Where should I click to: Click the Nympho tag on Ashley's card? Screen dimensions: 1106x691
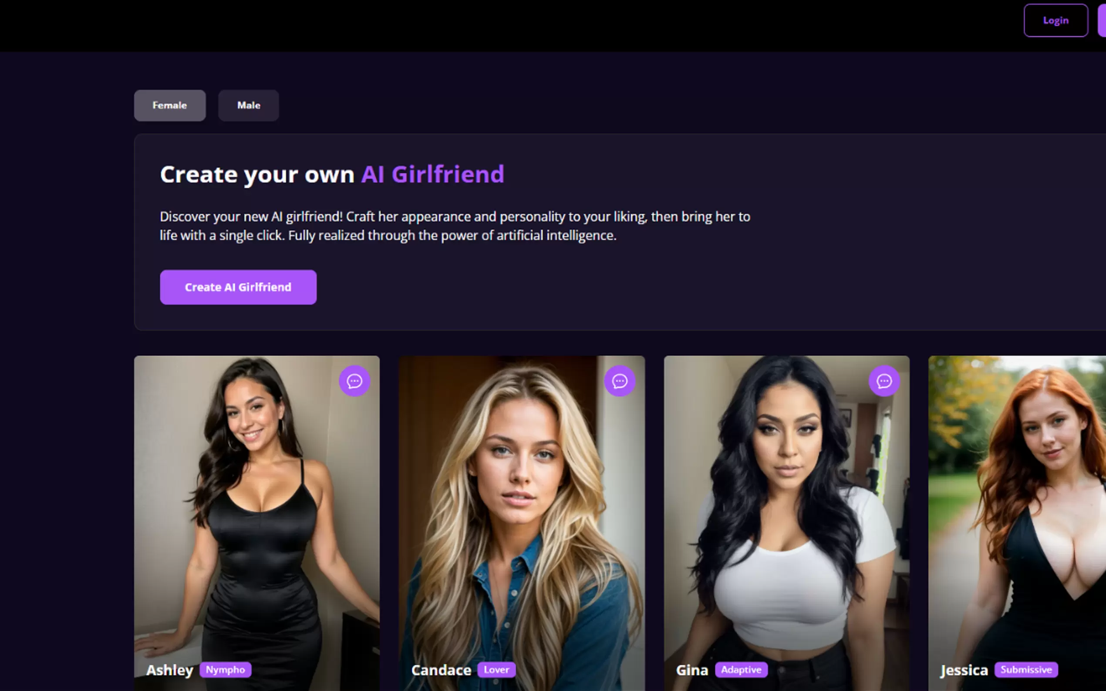(226, 670)
